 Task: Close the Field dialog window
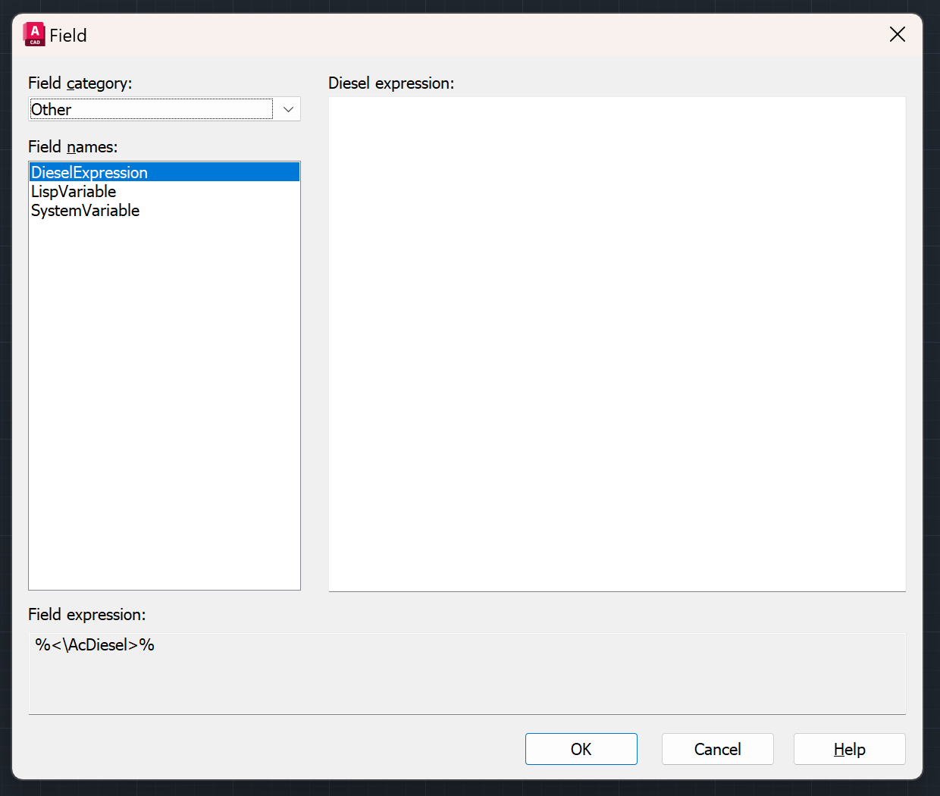point(897,35)
